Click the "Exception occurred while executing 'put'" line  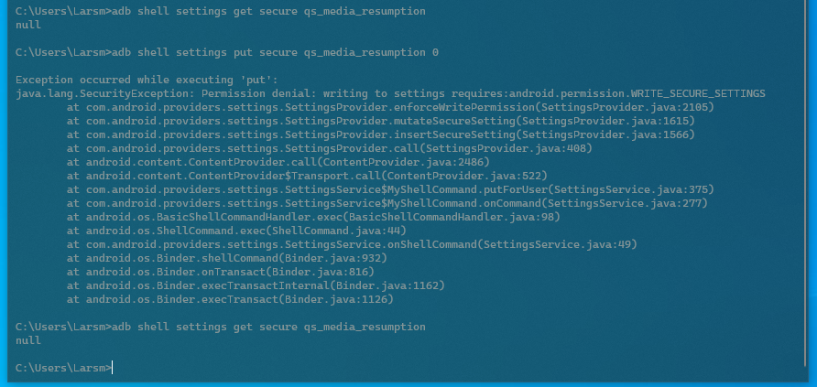click(x=147, y=81)
